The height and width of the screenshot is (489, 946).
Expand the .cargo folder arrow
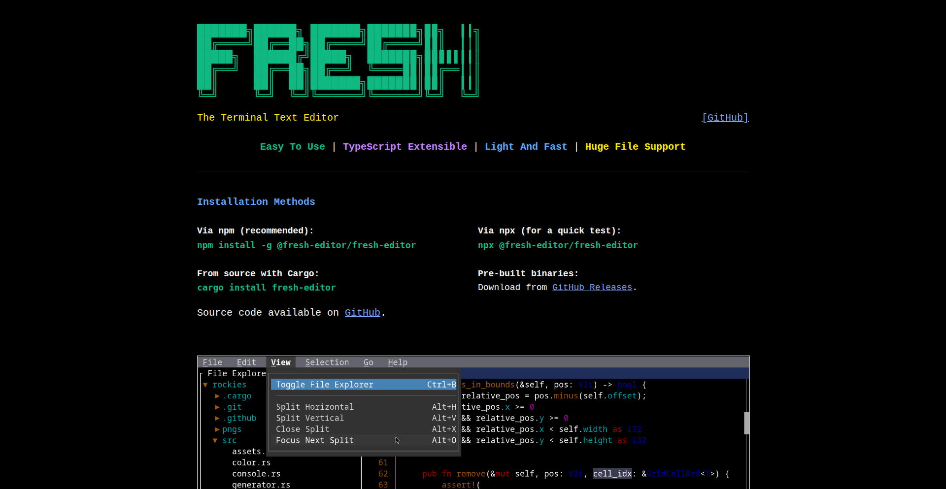[x=217, y=396]
